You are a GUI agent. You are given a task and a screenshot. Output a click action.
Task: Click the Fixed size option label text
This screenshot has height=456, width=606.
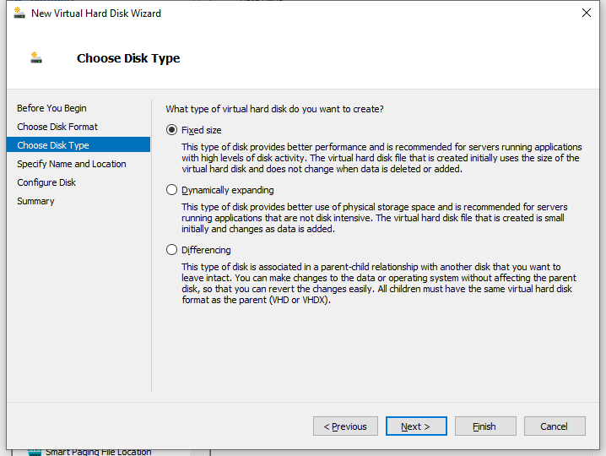point(202,130)
